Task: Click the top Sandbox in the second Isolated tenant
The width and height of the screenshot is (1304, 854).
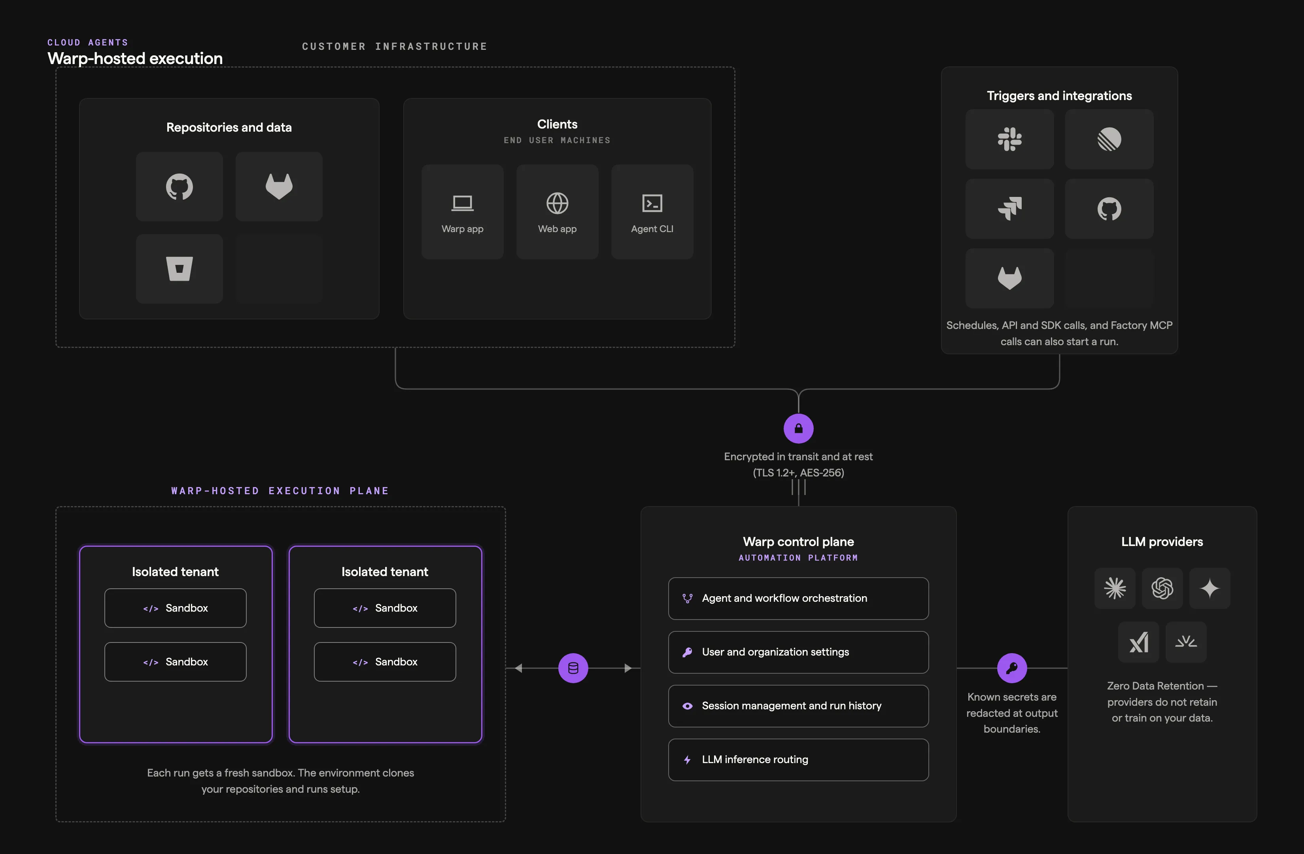Action: (x=385, y=608)
